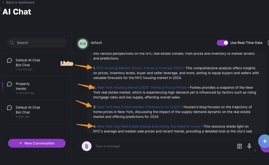Open the six-days-old Default AI Chat conversation
Screen dimensions: 269x165
pyautogui.click(x=28, y=110)
